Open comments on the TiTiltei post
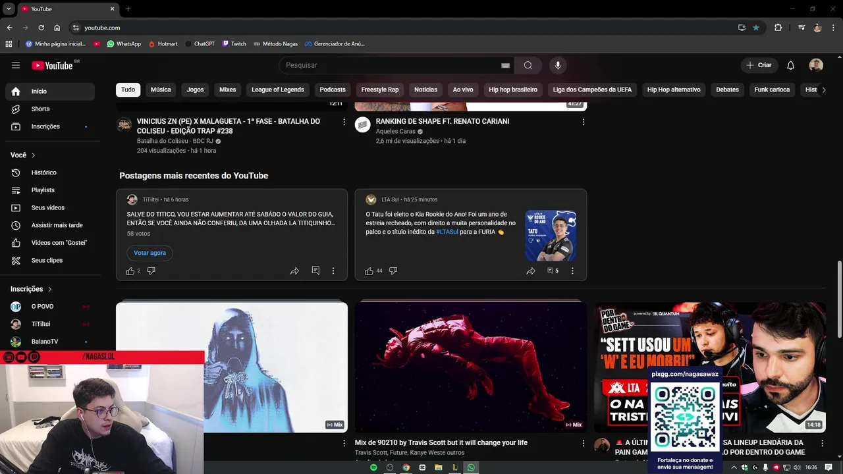Screen dimensions: 843x474 pyautogui.click(x=315, y=271)
